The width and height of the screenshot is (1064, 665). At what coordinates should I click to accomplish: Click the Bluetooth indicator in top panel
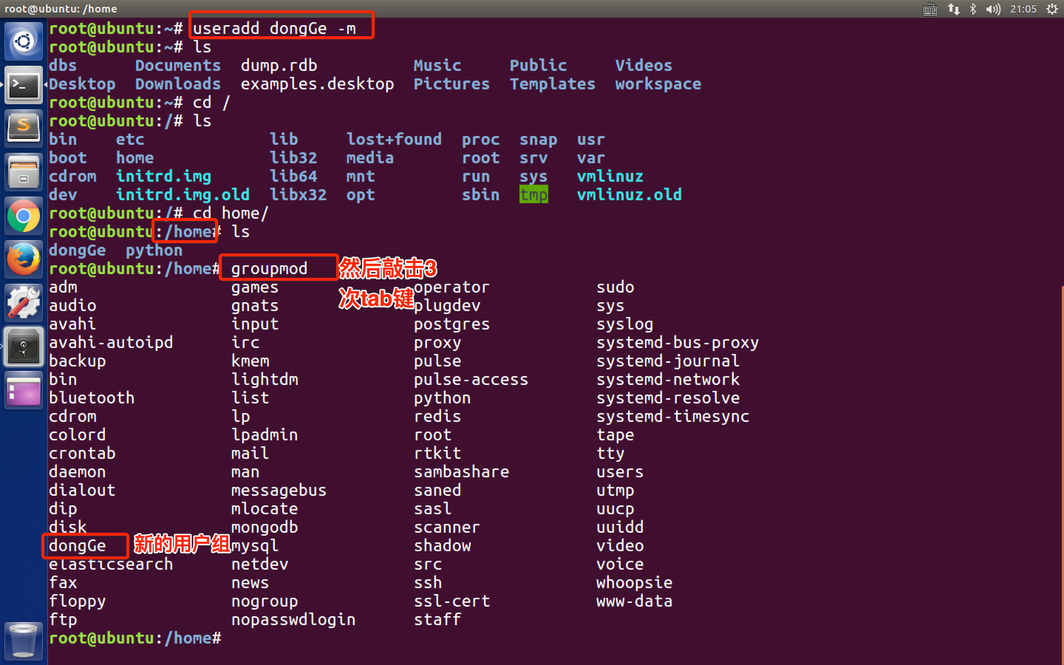(x=973, y=9)
